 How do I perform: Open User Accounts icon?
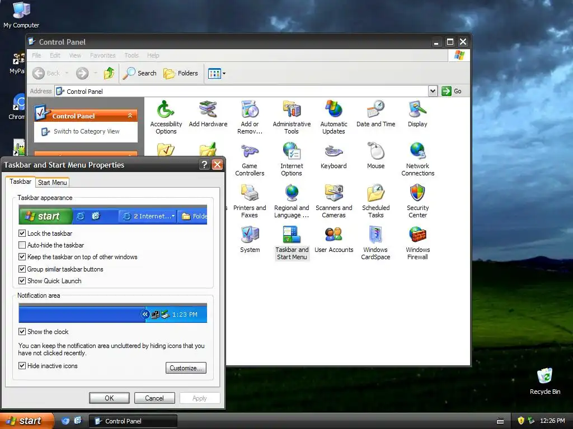click(x=334, y=239)
